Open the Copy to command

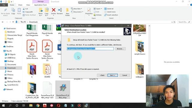pyautogui.click(x=46, y=12)
